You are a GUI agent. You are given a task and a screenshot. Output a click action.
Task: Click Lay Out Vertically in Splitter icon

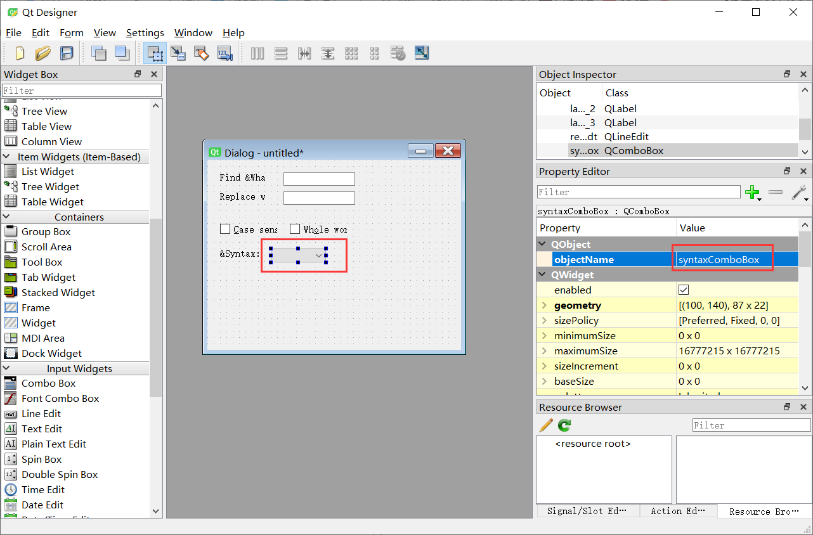(328, 53)
